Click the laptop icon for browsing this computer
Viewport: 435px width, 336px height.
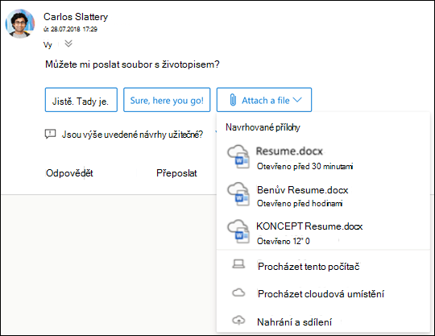pos(238,263)
